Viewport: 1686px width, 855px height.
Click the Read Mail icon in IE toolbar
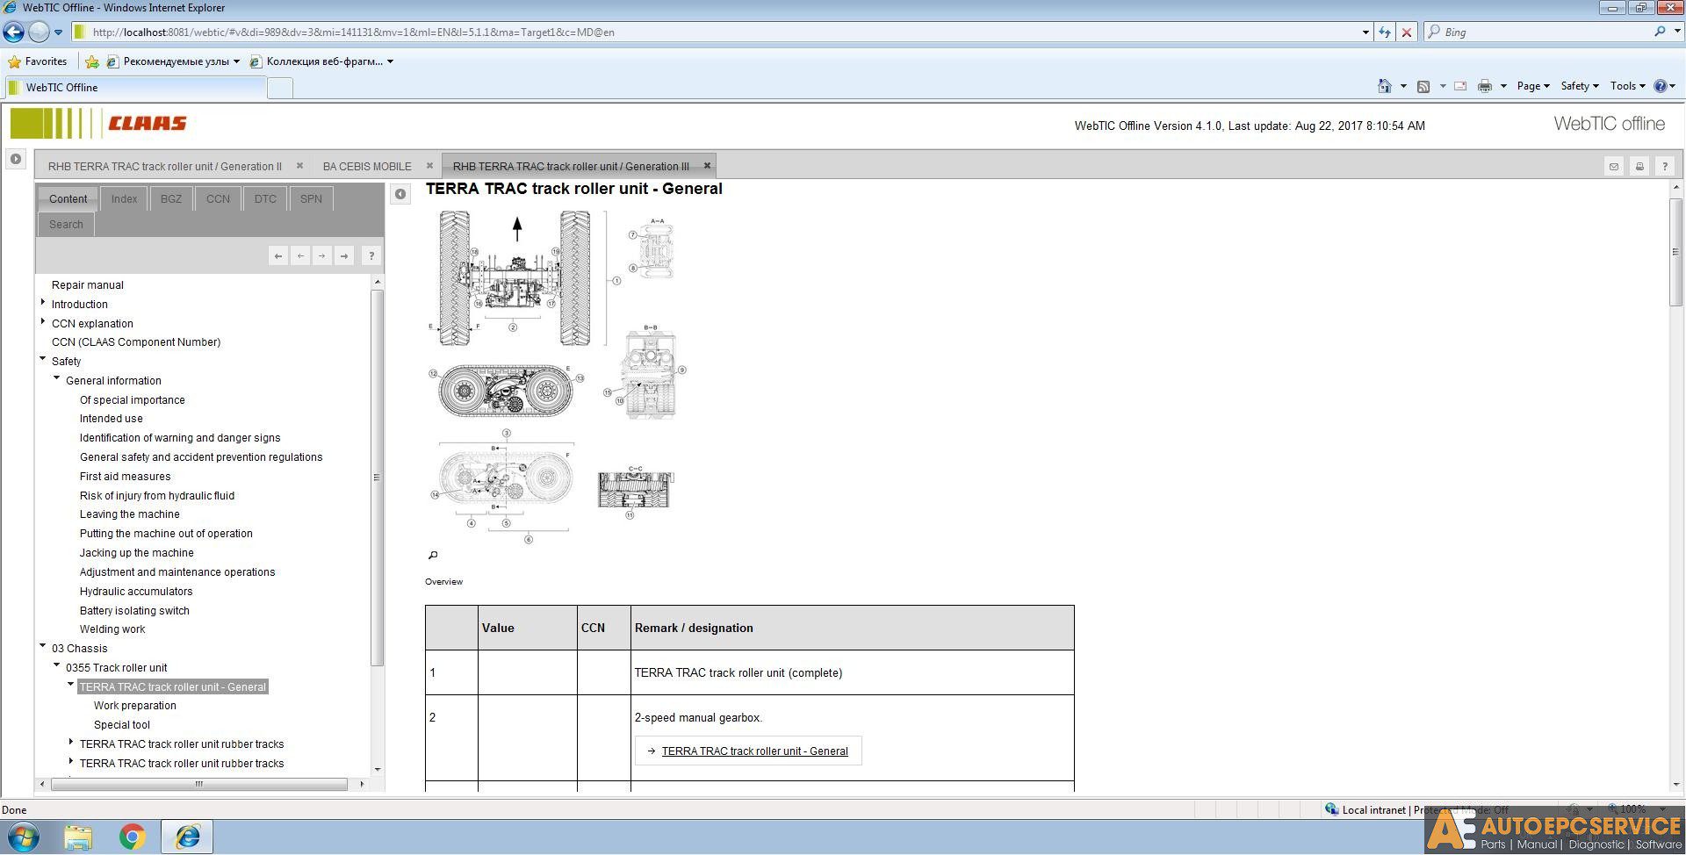tap(1460, 86)
